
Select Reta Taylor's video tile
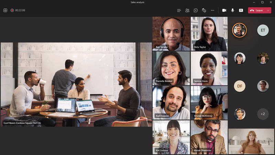point(209,34)
